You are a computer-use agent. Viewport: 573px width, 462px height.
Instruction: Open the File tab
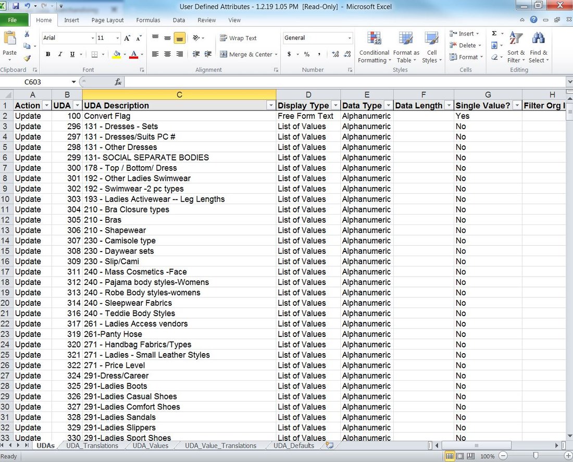pos(13,20)
